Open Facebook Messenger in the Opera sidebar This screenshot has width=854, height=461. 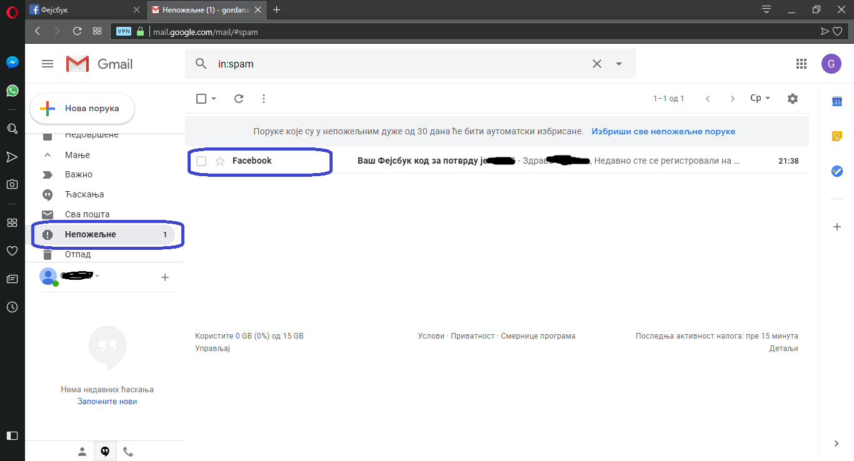12,62
